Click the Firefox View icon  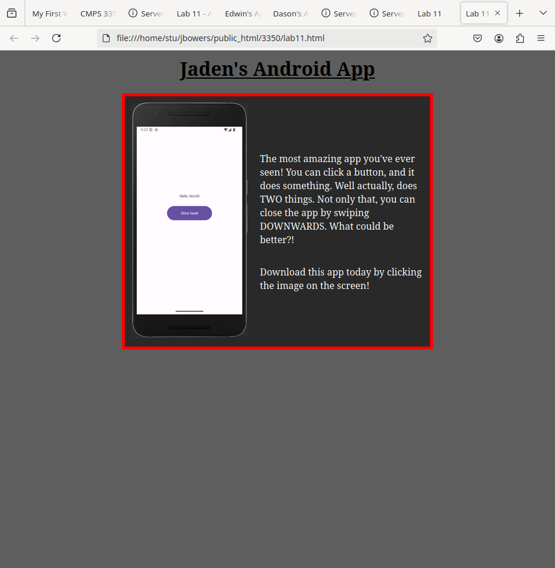[12, 13]
